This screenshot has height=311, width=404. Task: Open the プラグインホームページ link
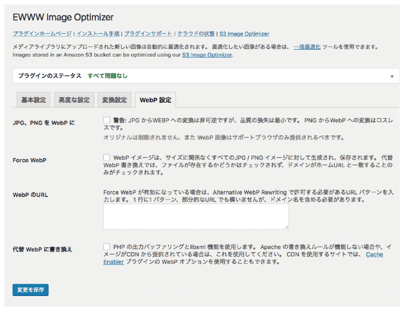(42, 34)
